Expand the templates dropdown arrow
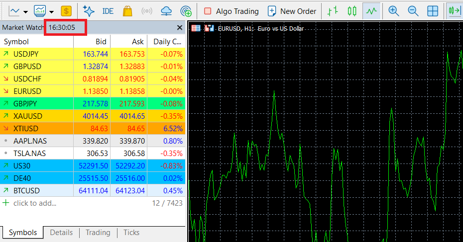Viewport: 463px width, 242px height. point(52,12)
